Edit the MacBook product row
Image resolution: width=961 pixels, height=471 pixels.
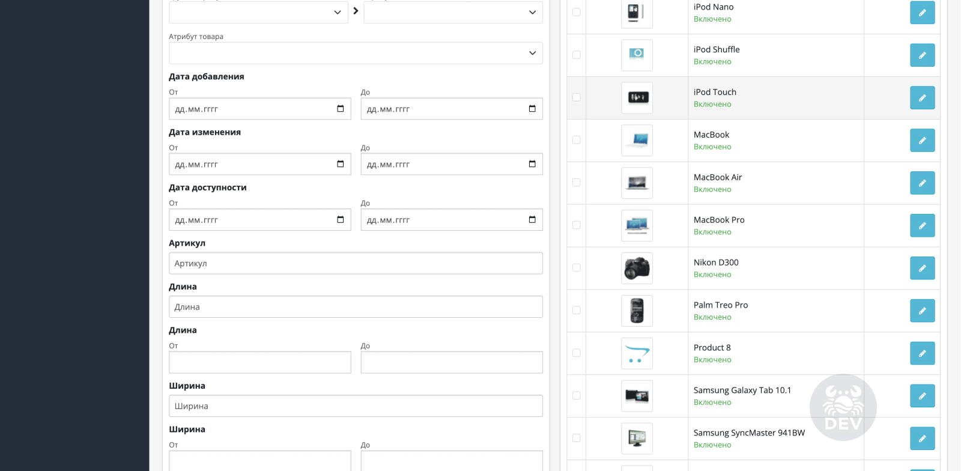pos(922,141)
